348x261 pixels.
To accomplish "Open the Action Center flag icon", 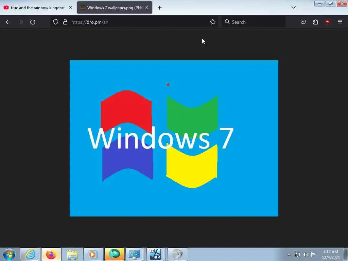I will click(313, 255).
